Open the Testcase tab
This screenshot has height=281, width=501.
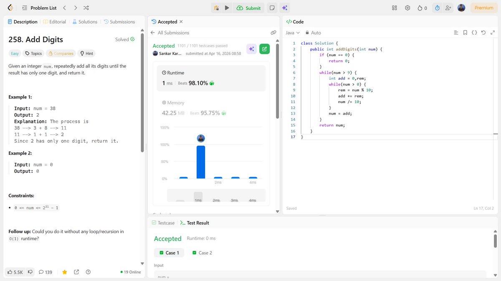[163, 223]
